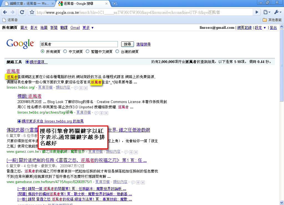Open the first result titled 逐風者

point(13,71)
